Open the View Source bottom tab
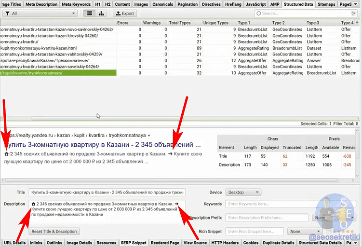This screenshot has width=362, height=247. (195, 243)
